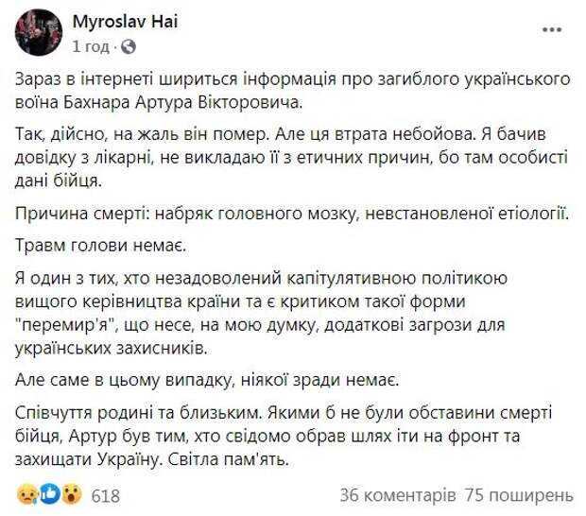Viewport: 586px width, 516px height.
Task: Click the sad reaction emoji icon
Action: click(x=27, y=494)
